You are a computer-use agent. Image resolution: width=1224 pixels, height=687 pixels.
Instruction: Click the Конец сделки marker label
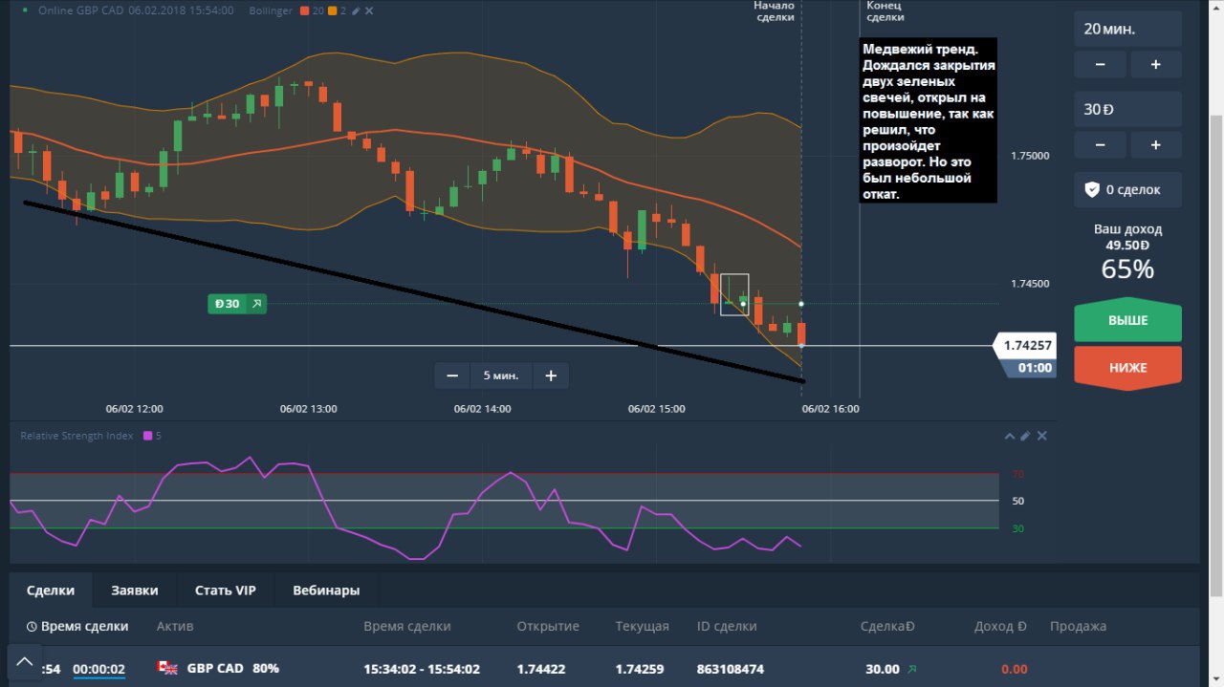(x=885, y=11)
